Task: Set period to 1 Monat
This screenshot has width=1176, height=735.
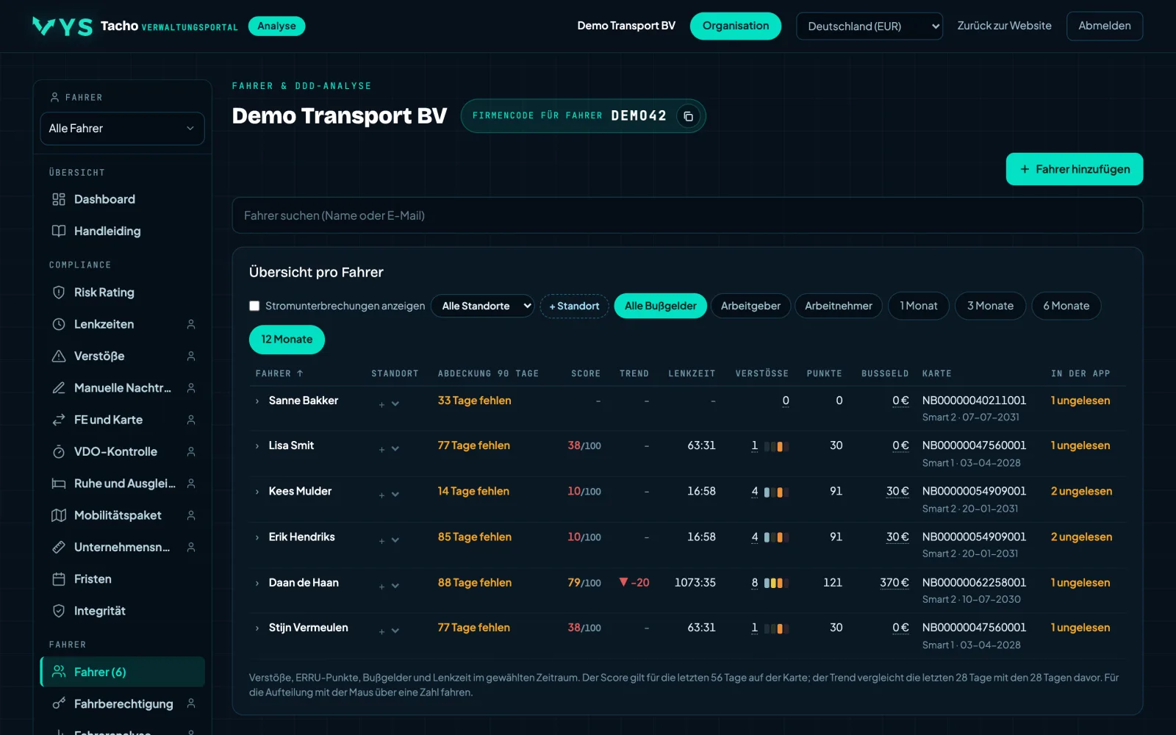Action: (x=919, y=306)
